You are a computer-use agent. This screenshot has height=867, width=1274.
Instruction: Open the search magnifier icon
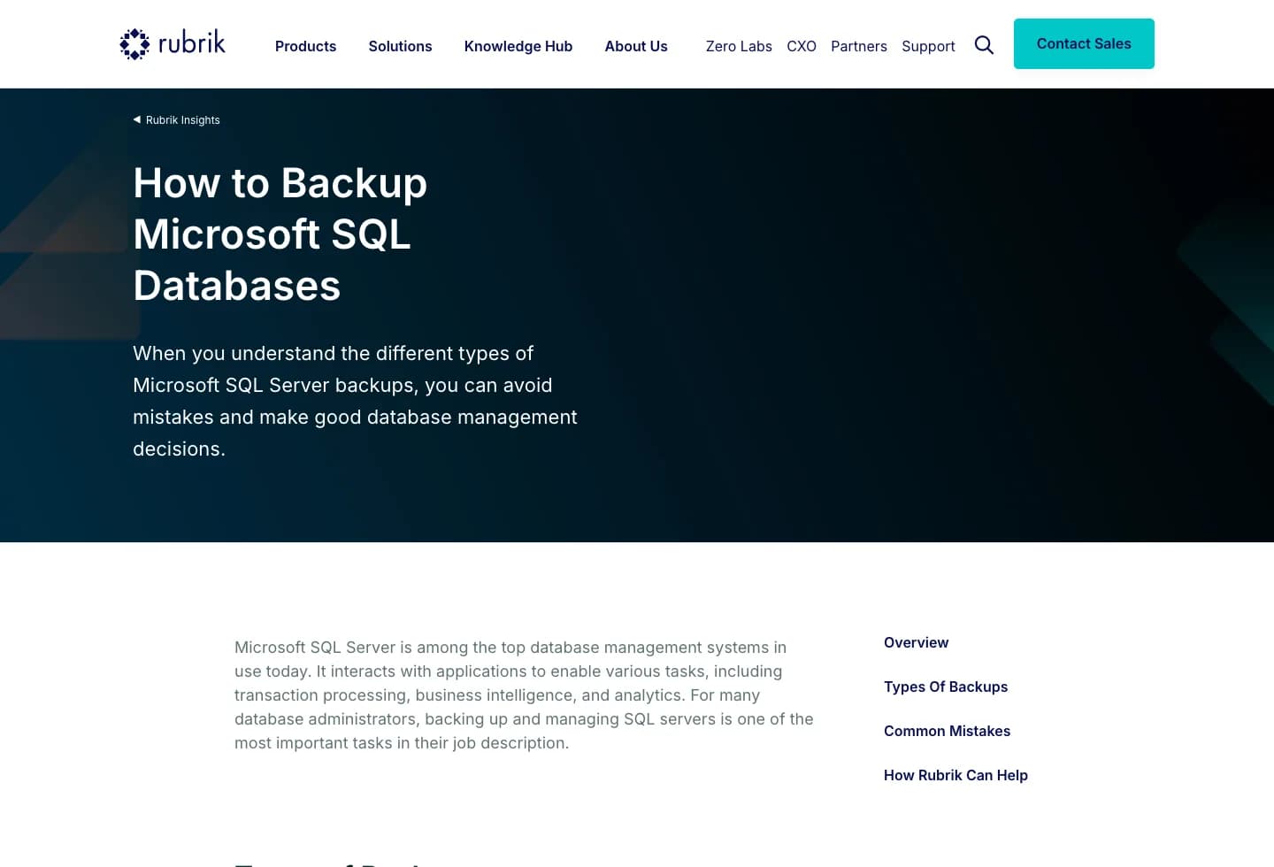pos(984,45)
